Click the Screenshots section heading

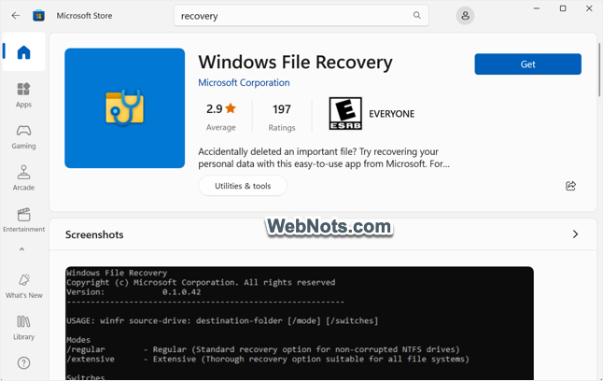coord(94,234)
